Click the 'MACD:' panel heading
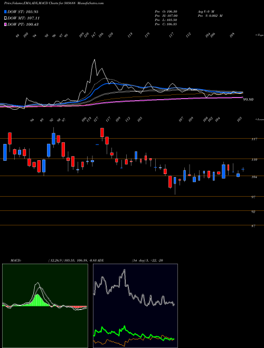The height and width of the screenshot is (348, 264). [x=16, y=260]
